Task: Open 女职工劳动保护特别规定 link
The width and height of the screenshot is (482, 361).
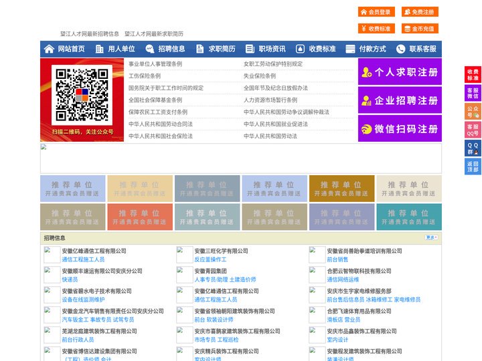Action: (x=273, y=64)
